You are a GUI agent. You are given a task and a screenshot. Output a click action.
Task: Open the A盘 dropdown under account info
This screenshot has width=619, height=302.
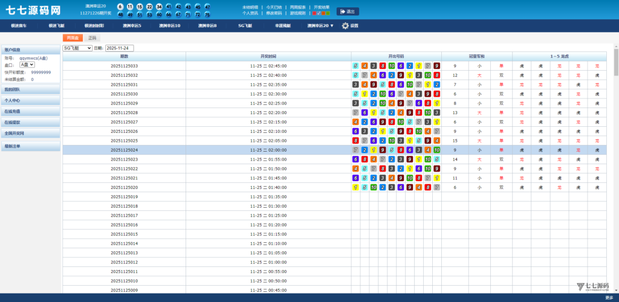pyautogui.click(x=27, y=64)
